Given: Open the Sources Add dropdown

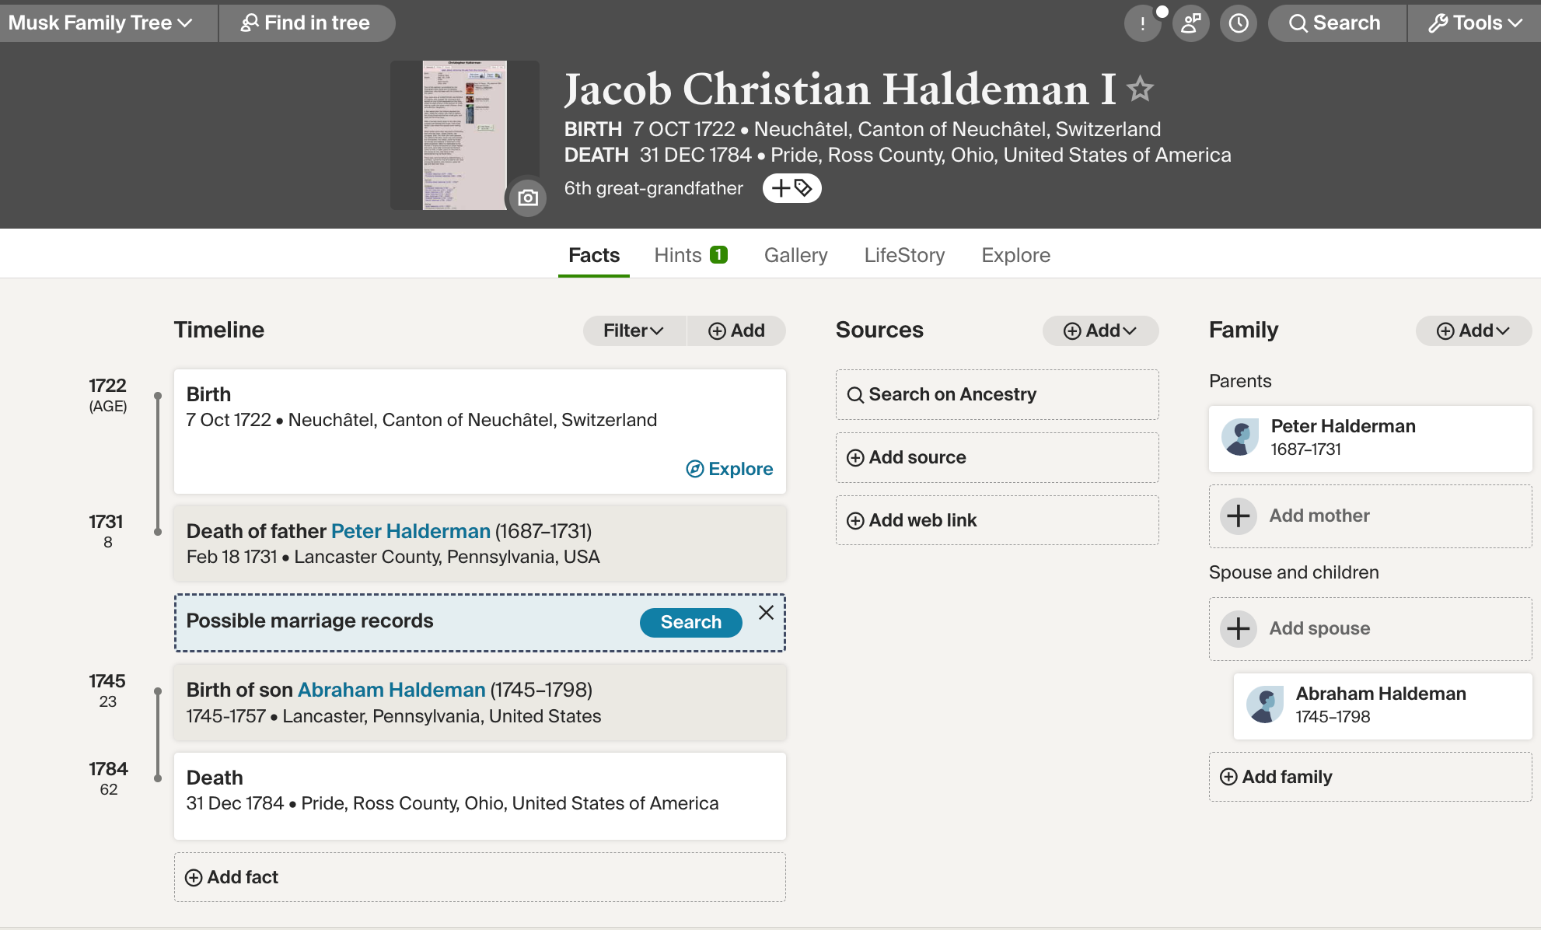Looking at the screenshot, I should 1100,330.
